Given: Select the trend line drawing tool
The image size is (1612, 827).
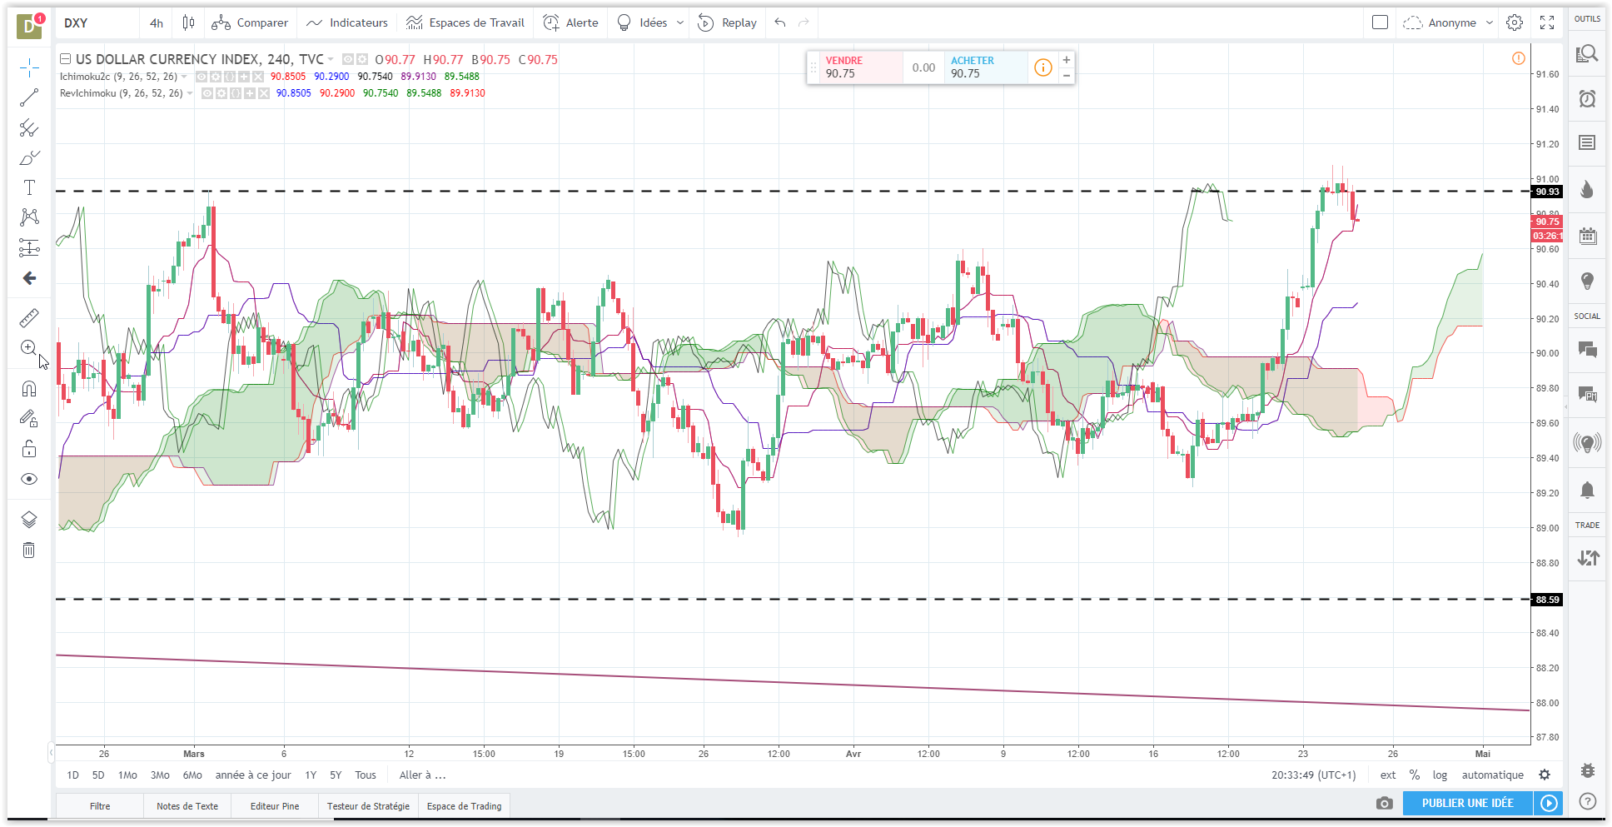Looking at the screenshot, I should tap(29, 97).
